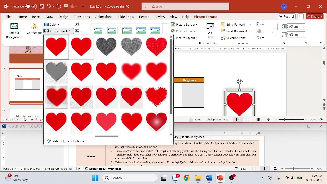Click Artistic Effects Options link
This screenshot has height=184, width=327.
tap(69, 141)
